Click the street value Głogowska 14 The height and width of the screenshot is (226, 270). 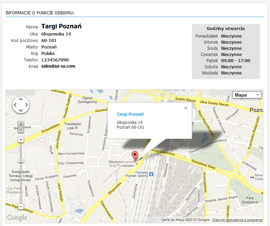[56, 34]
